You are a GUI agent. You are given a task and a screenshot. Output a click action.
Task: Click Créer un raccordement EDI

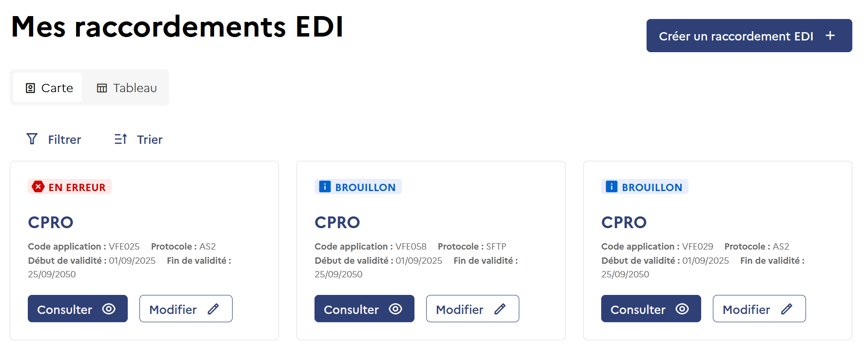coord(749,36)
